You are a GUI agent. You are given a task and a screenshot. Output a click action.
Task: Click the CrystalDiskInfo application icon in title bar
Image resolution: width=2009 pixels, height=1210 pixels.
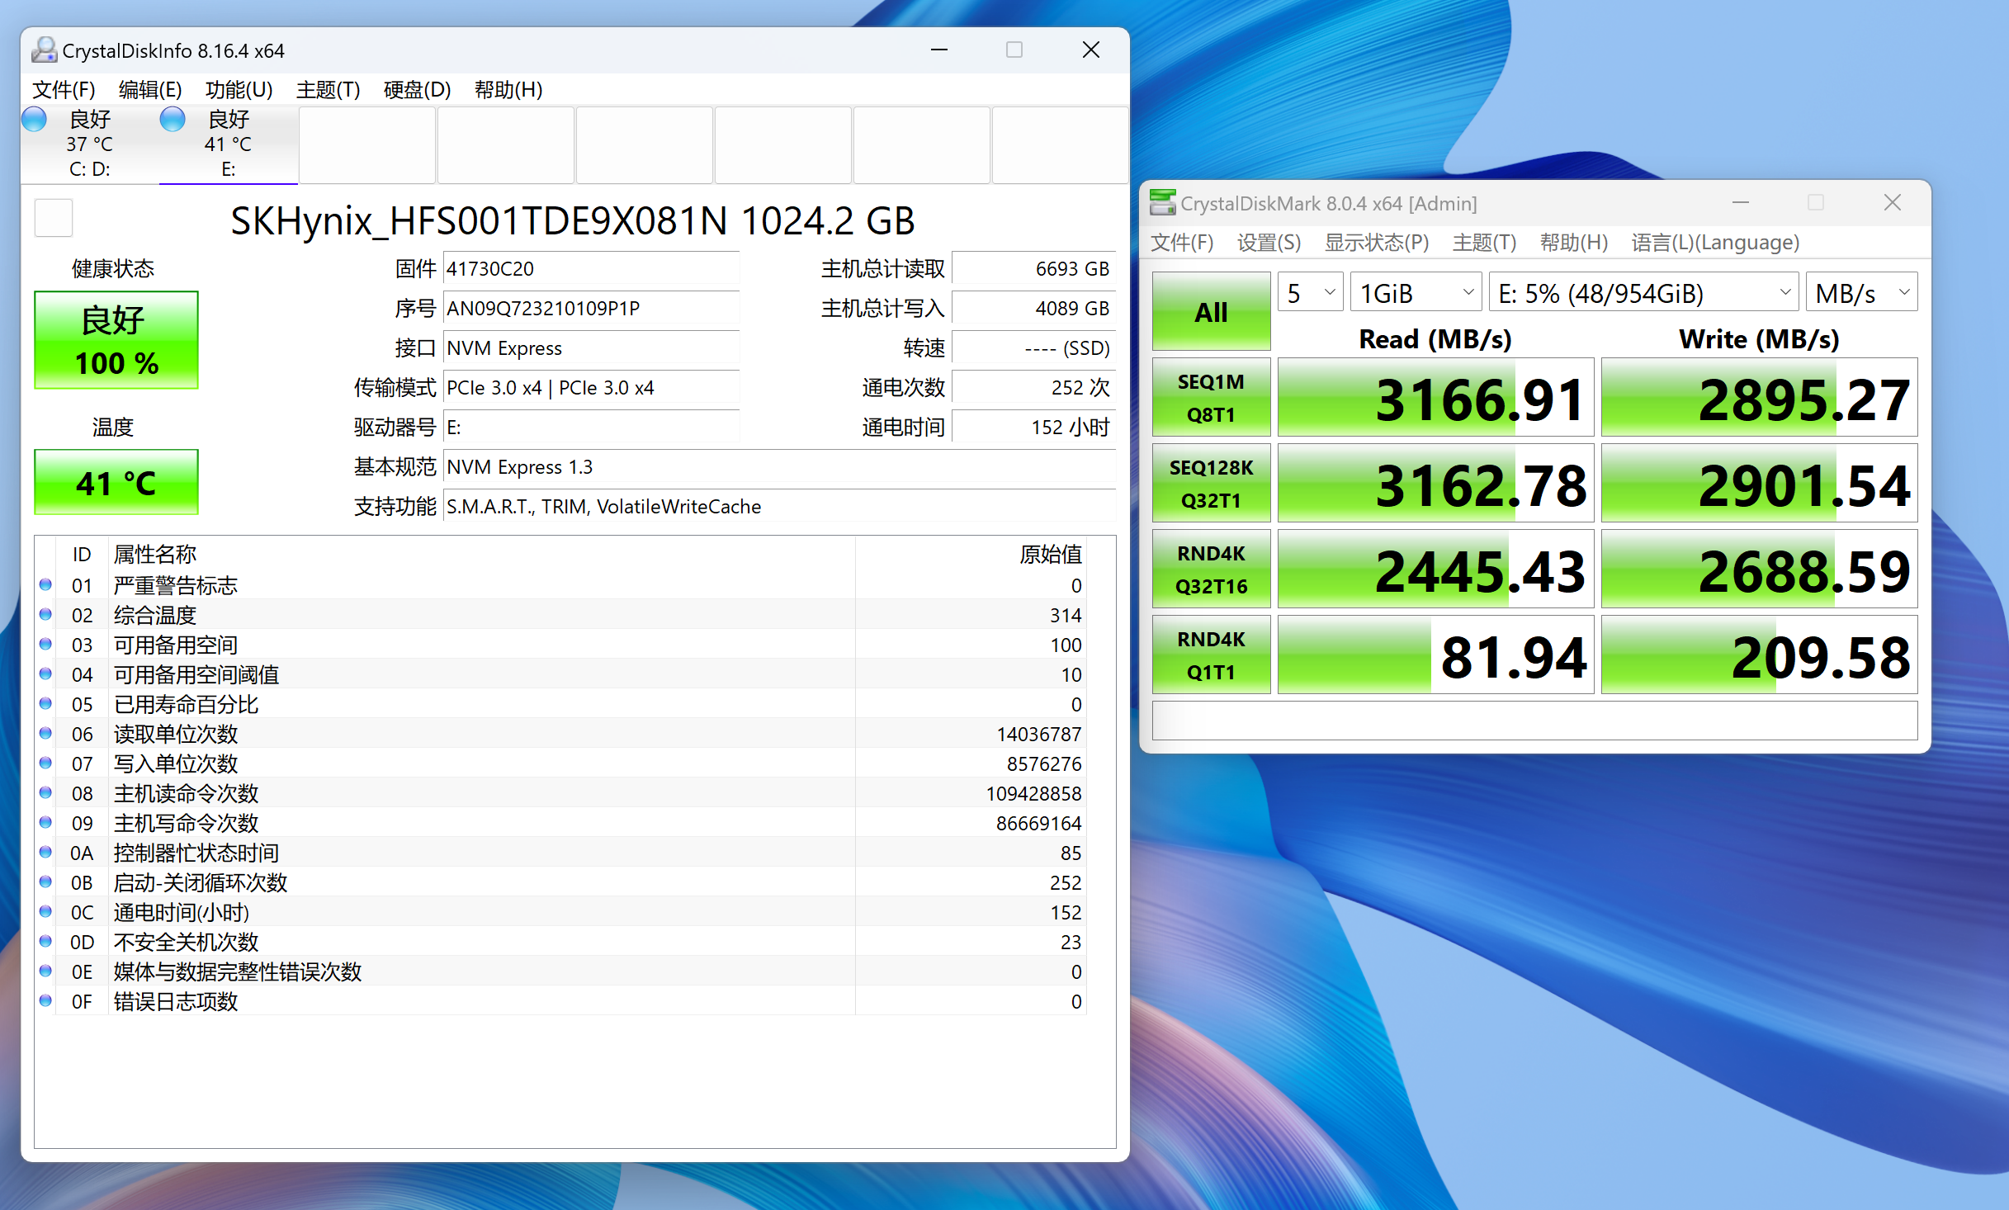(x=44, y=50)
